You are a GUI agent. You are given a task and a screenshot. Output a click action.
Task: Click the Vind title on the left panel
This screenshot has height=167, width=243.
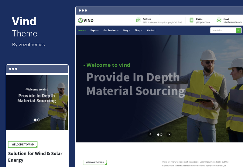[24, 21]
